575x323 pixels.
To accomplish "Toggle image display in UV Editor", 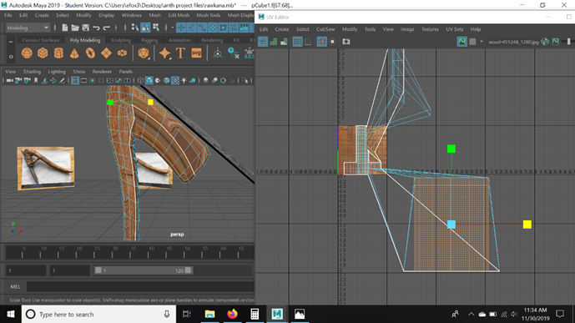I will tap(462, 42).
